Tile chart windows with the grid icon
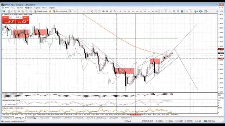Image resolution: width=225 pixels, height=126 pixels. click(182, 11)
